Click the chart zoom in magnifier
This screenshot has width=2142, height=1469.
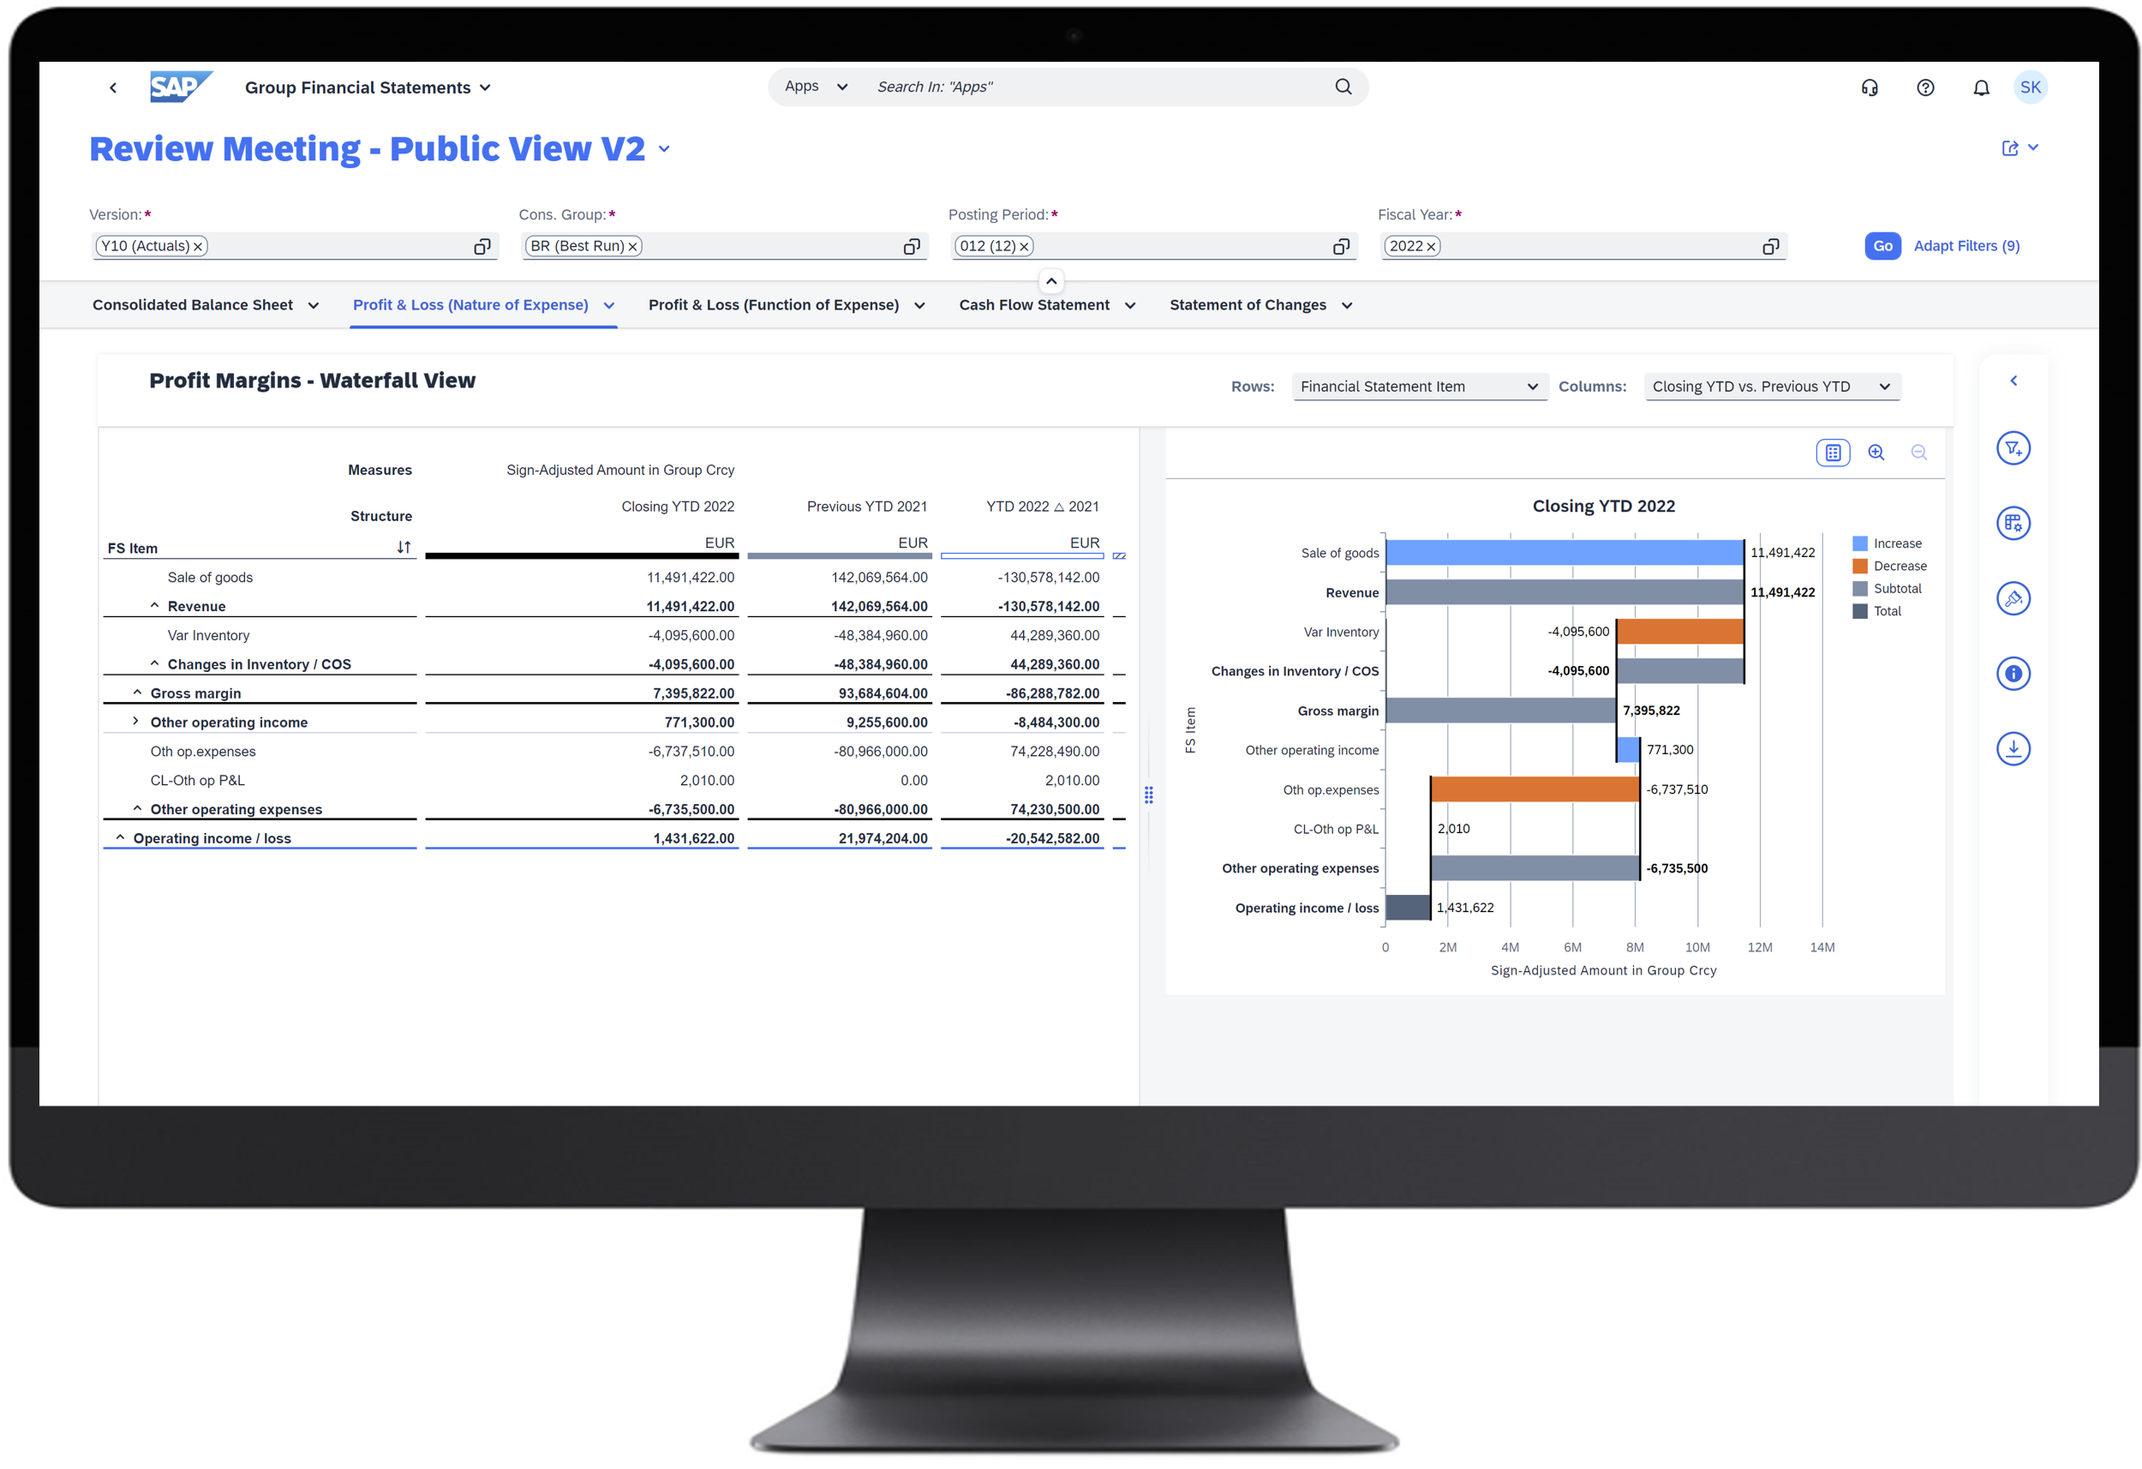[1876, 452]
